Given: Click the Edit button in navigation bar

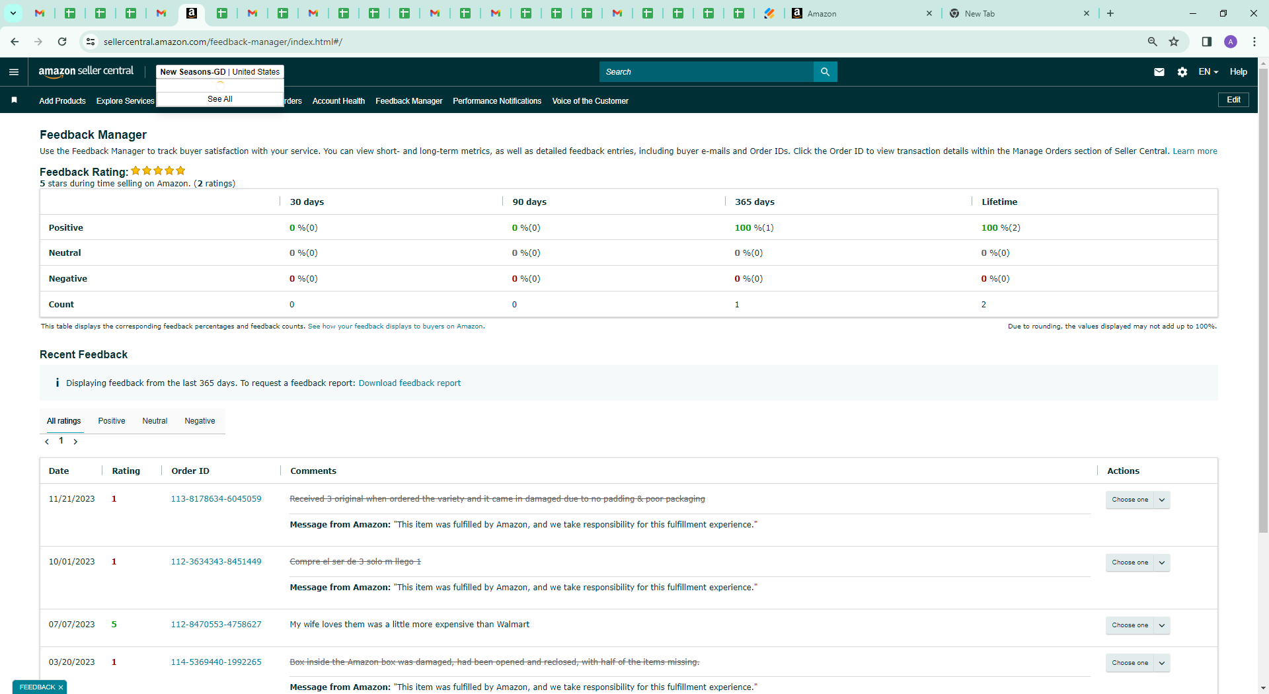Looking at the screenshot, I should 1233,100.
